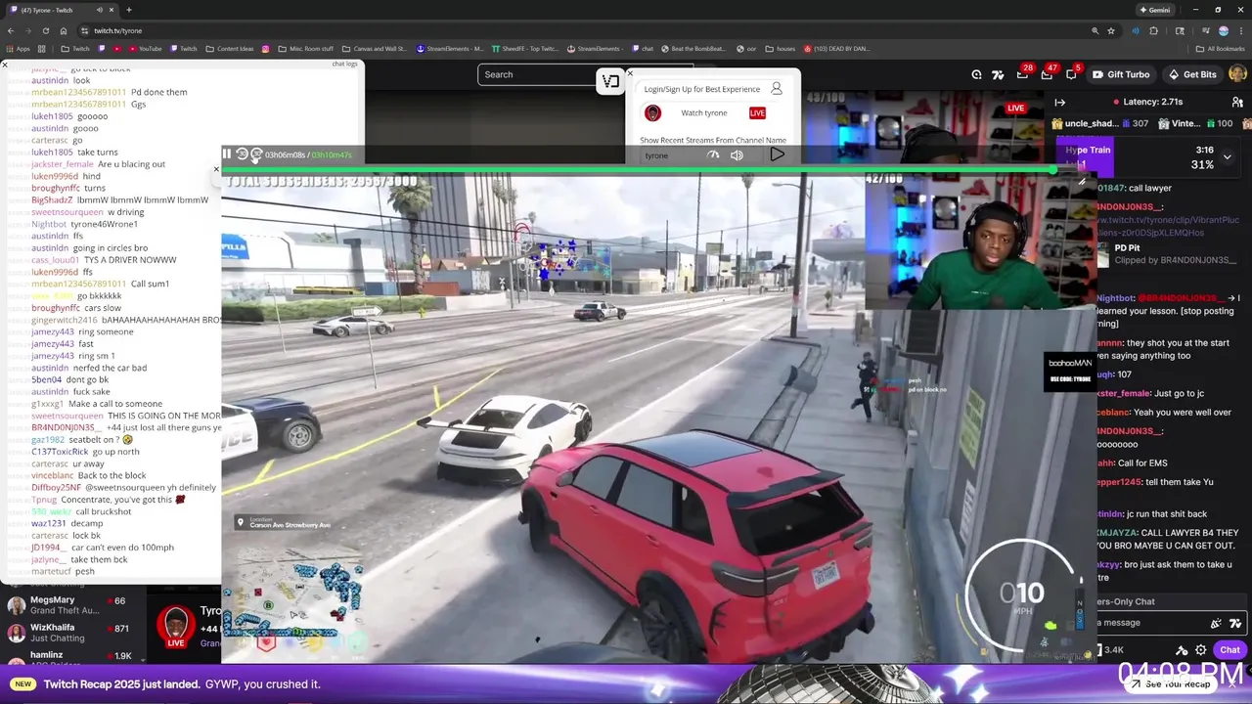Pause the VOD replay overlay player
1252x704 pixels.
(227, 154)
